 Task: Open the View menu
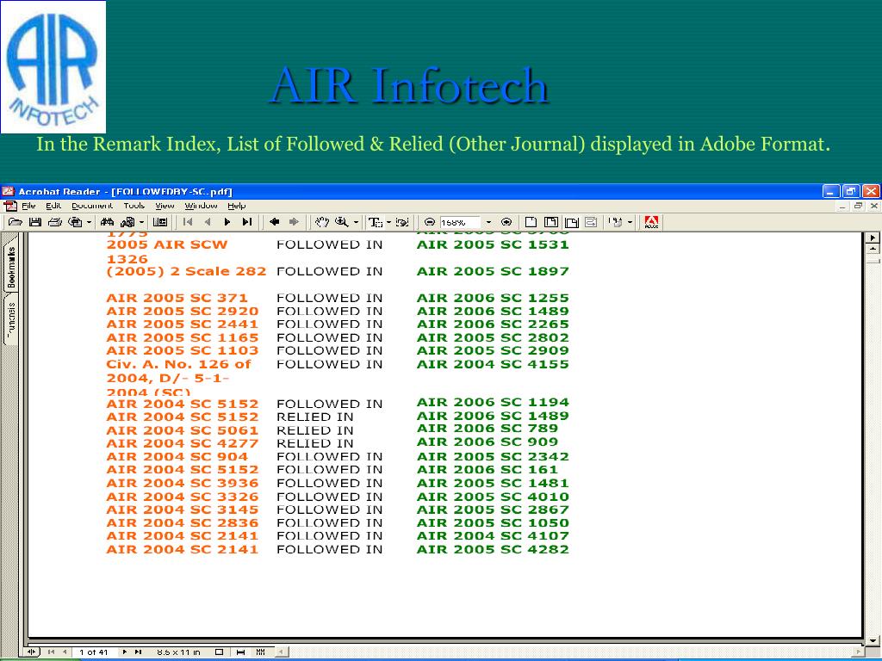point(165,206)
